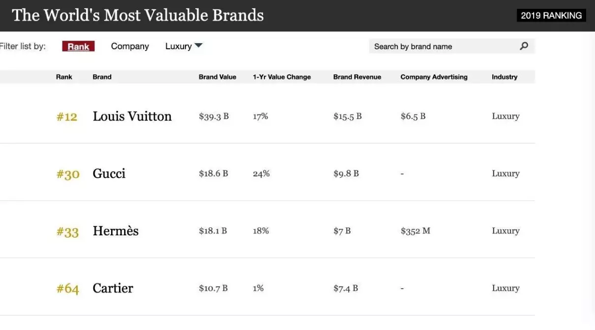Viewport: 595px width, 330px height.
Task: Click the #64 rank number
Action: click(68, 289)
